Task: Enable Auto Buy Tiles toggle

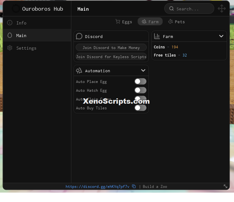Action: pos(140,108)
